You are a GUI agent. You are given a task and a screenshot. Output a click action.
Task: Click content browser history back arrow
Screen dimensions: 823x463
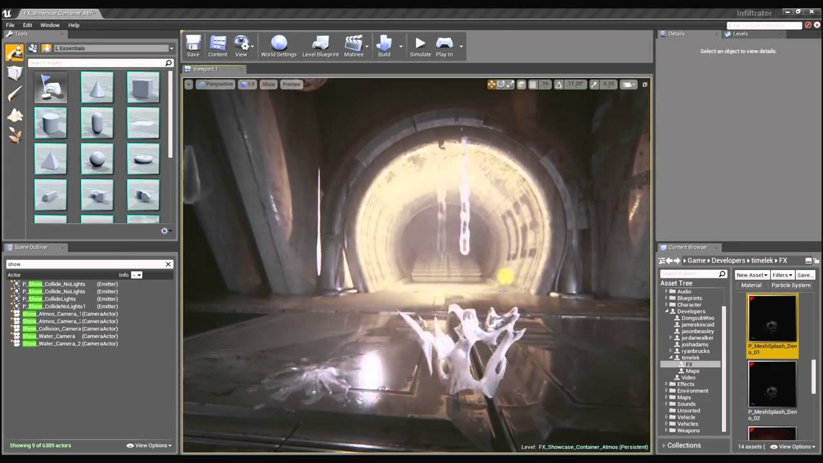(x=669, y=260)
